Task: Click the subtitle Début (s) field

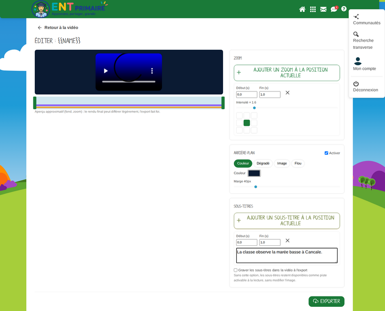Action: pyautogui.click(x=246, y=243)
